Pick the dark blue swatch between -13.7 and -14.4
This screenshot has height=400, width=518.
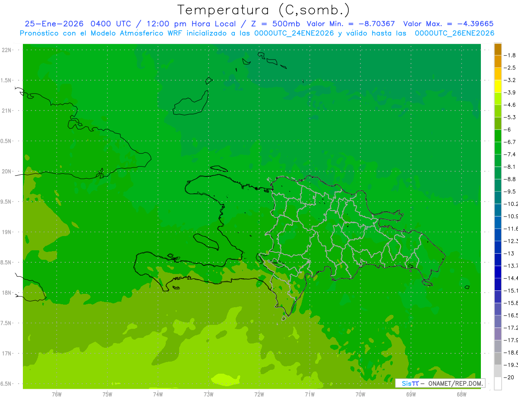(498, 272)
